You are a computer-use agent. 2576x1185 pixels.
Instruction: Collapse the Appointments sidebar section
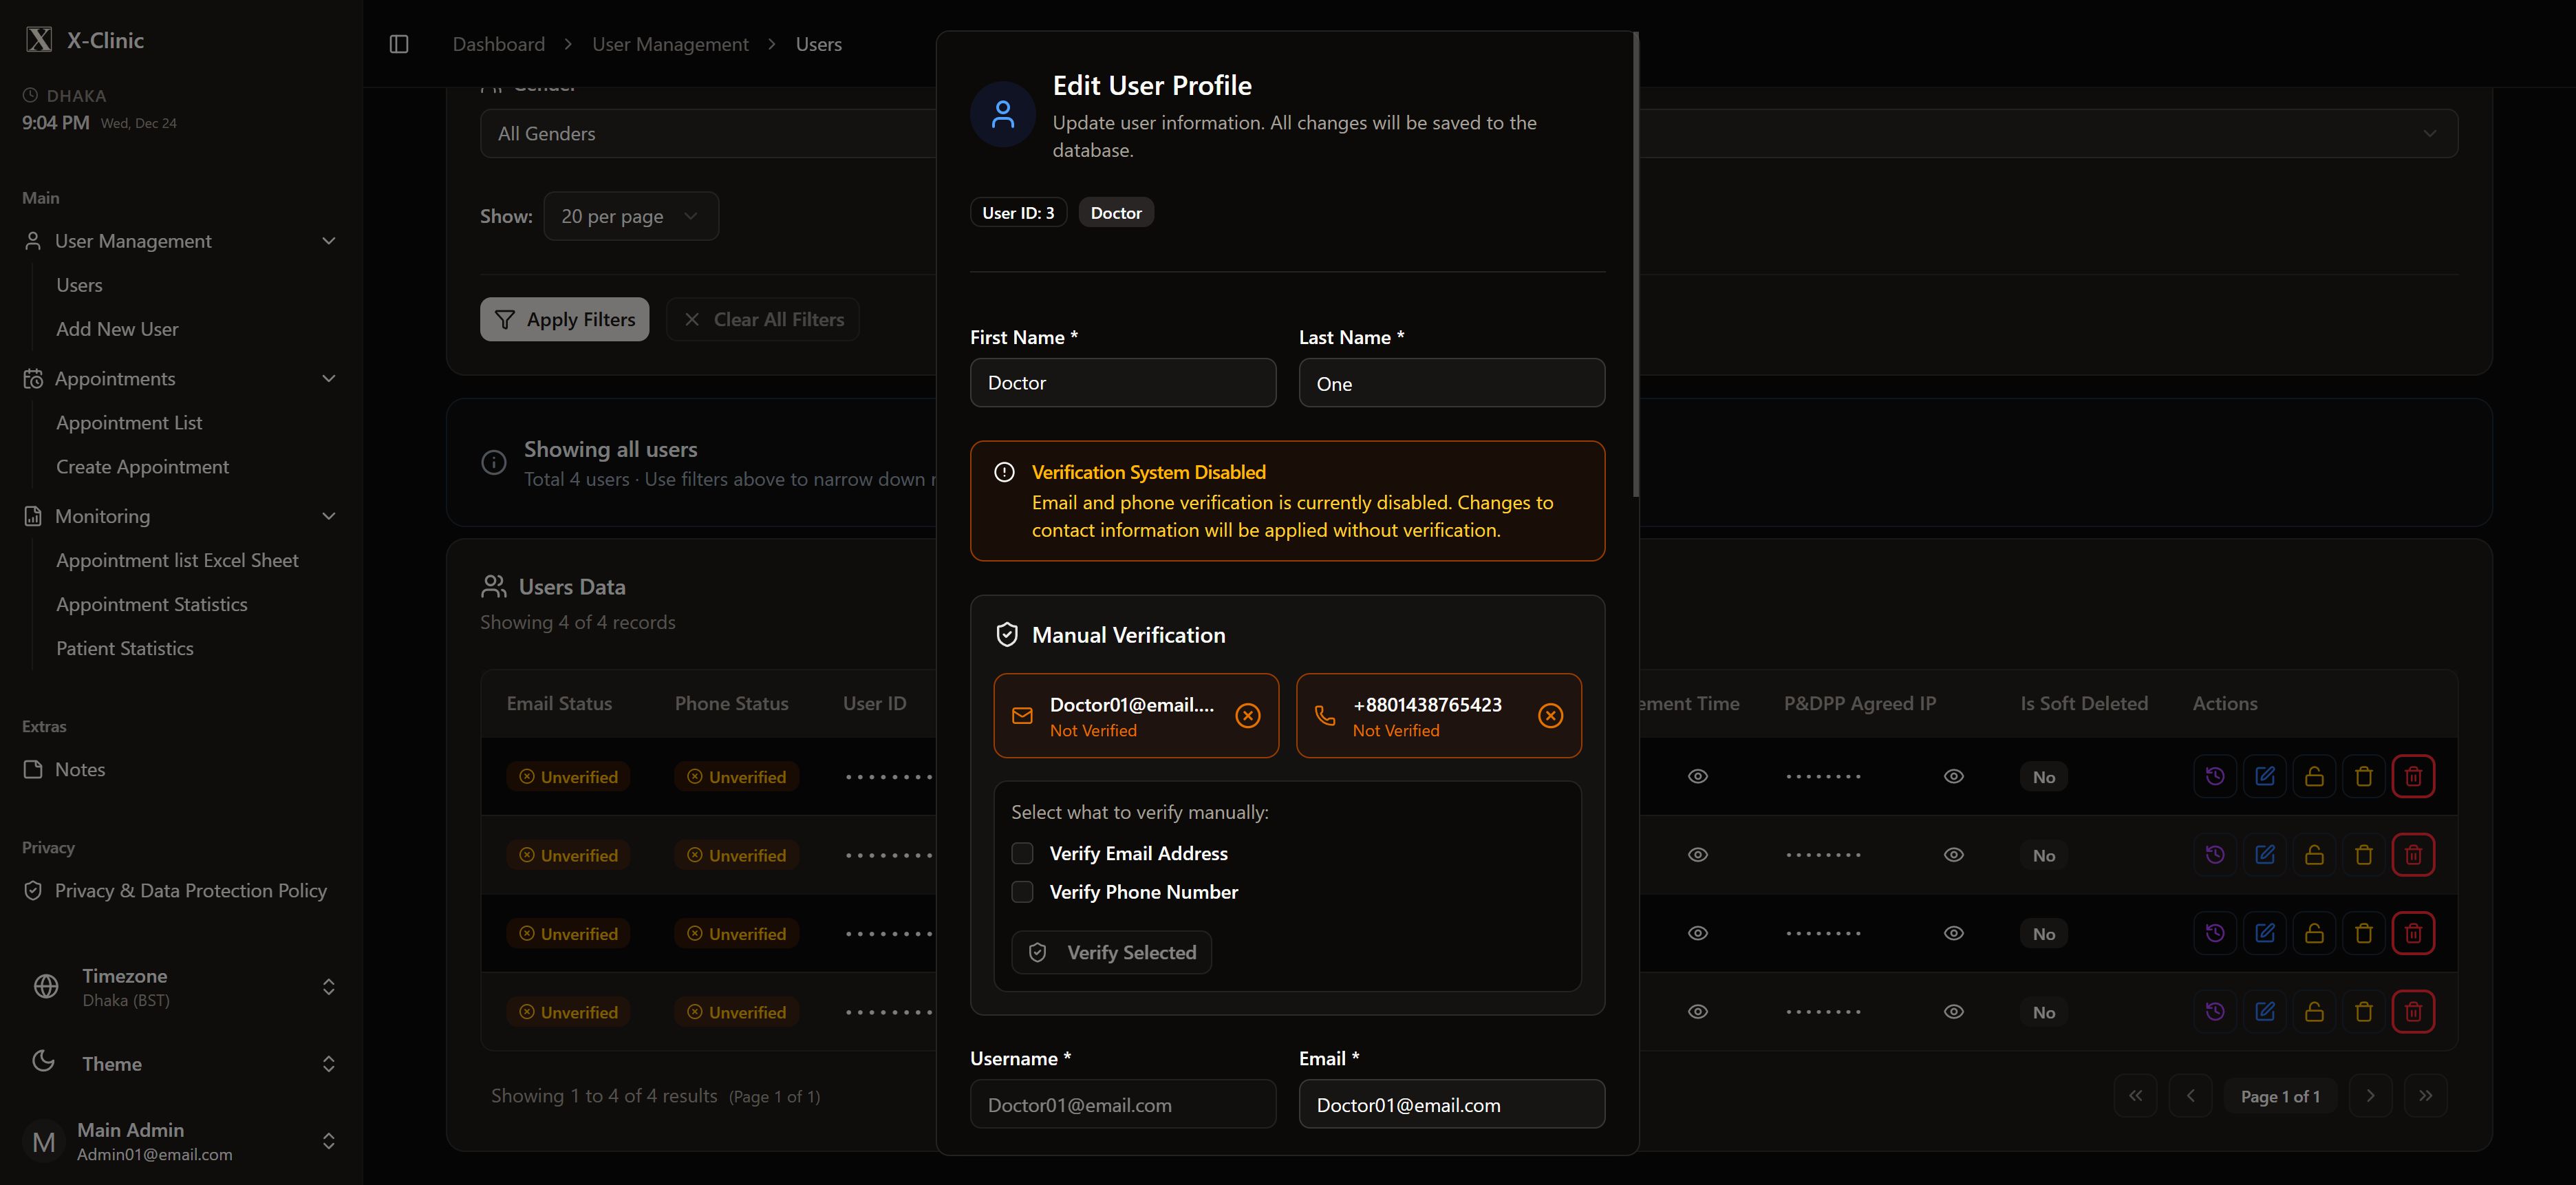328,378
